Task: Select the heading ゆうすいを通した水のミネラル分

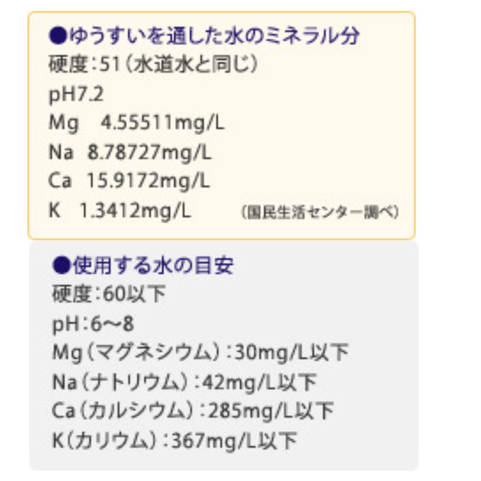Action: coord(214,37)
